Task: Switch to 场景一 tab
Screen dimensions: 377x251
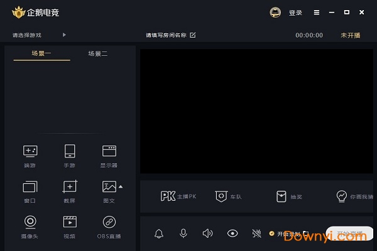Action: [x=41, y=53]
